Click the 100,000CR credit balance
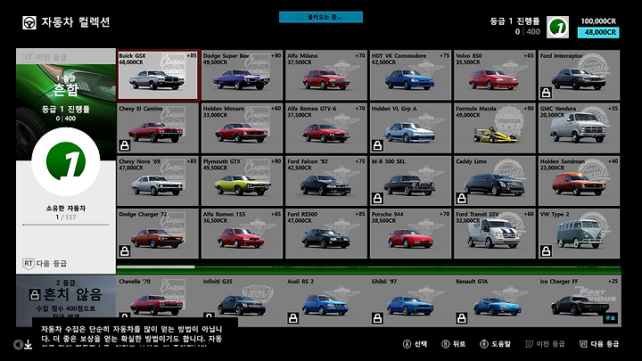Image resolution: width=642 pixels, height=361 pixels. pos(598,21)
